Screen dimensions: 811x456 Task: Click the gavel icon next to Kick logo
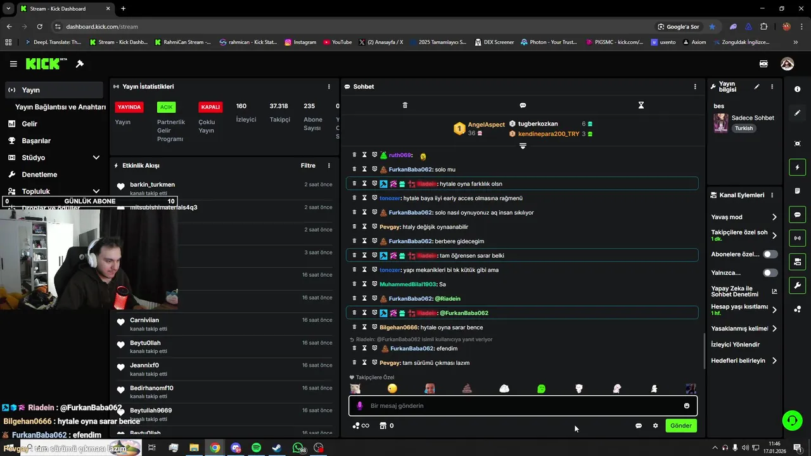(x=80, y=64)
